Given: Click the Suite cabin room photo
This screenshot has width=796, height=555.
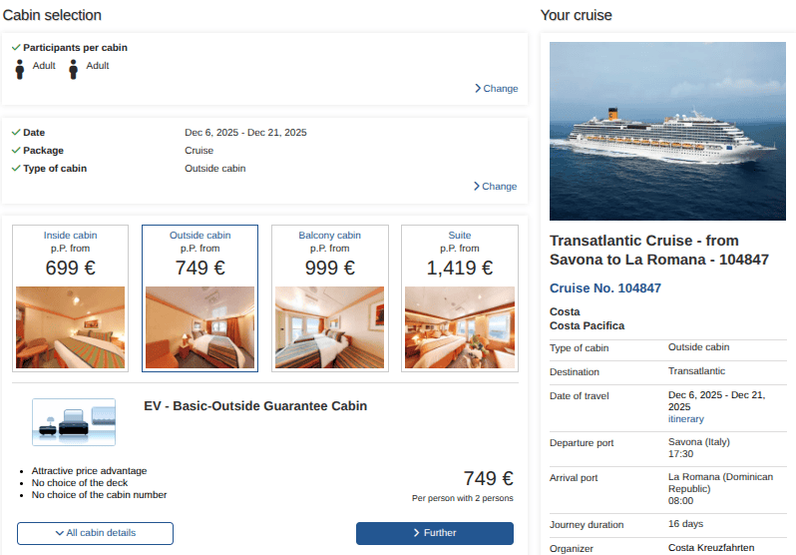Looking at the screenshot, I should [x=459, y=328].
